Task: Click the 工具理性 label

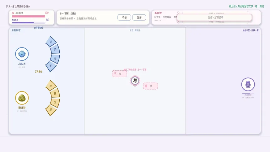Action: (38, 72)
